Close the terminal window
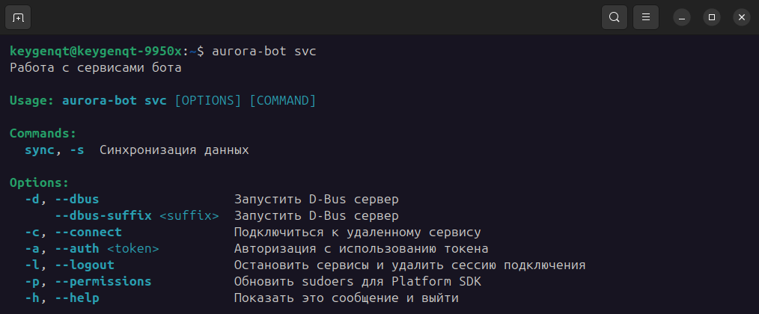 (x=742, y=17)
